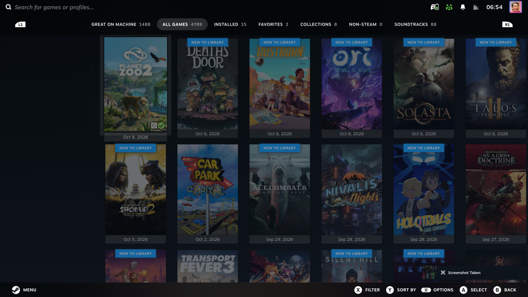Select the Holotrials game cover
This screenshot has height=297, width=528.
(x=424, y=190)
